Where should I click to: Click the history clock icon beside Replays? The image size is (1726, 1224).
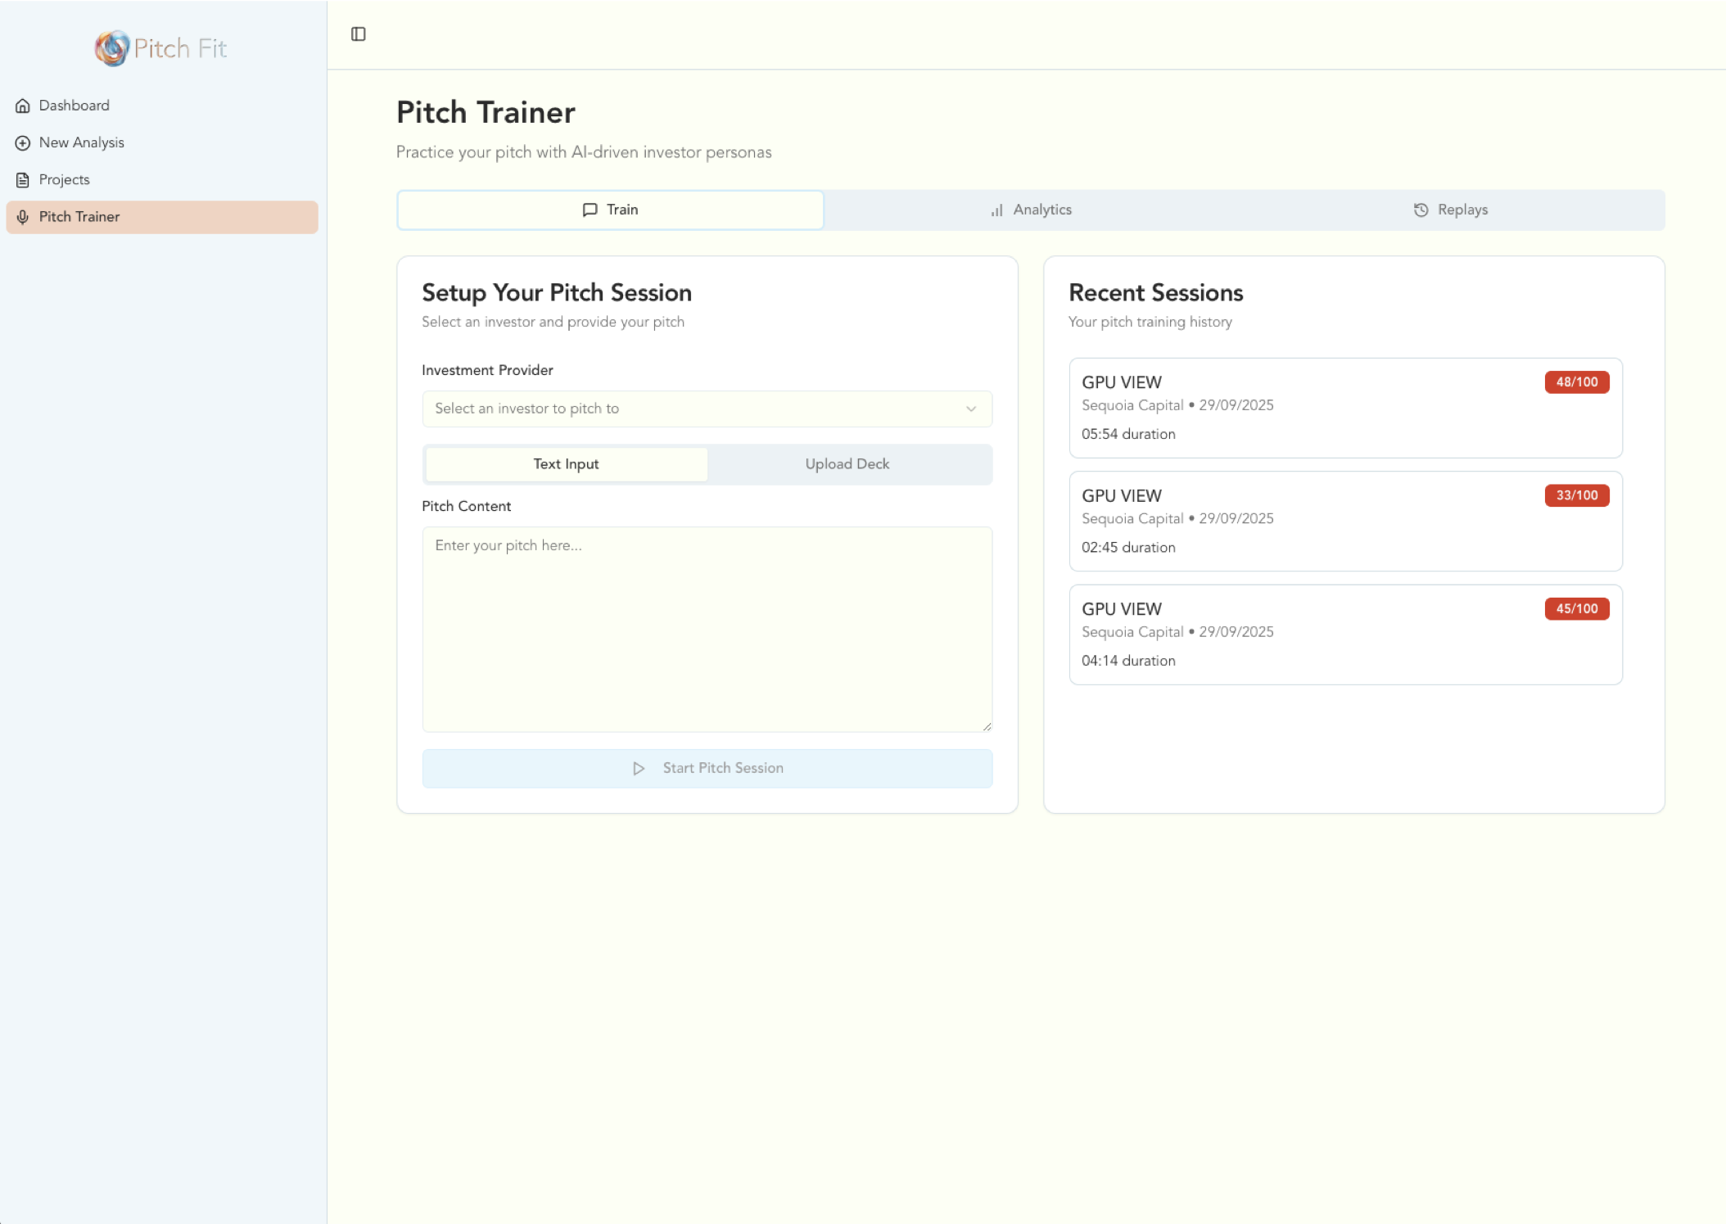click(x=1420, y=210)
